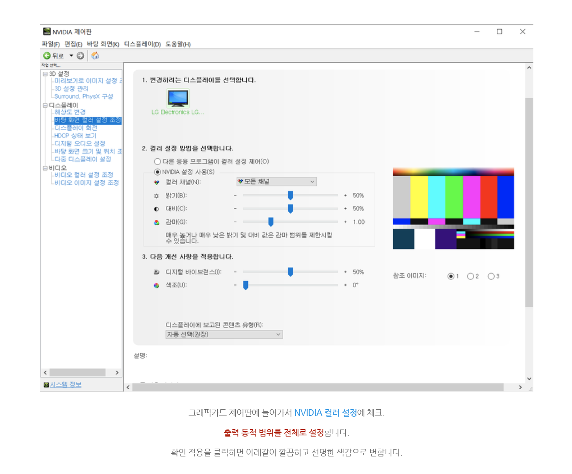Click the brightness sun icon beside 밝기(B)
572x474 pixels.
(x=156, y=196)
